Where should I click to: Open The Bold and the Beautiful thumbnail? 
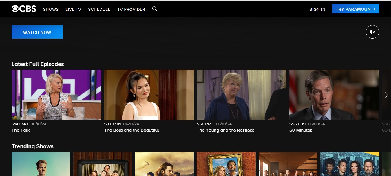(149, 95)
